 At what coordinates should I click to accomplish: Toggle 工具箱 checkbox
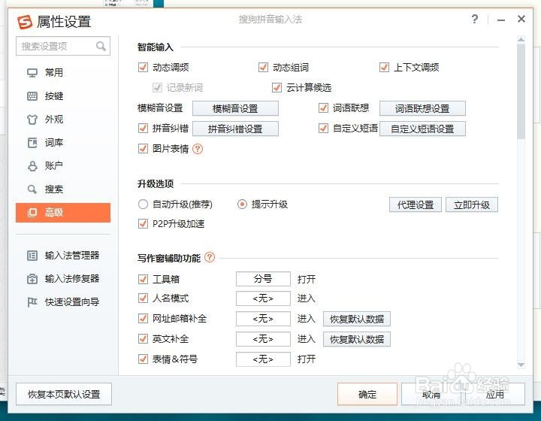pyautogui.click(x=143, y=279)
